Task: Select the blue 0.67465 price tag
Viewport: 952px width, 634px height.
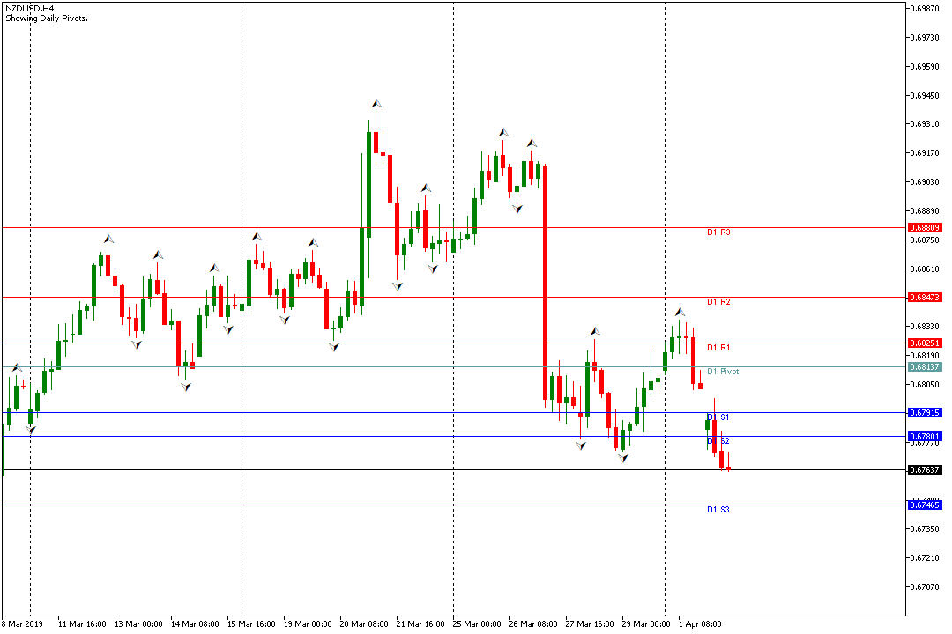Action: pyautogui.click(x=925, y=505)
